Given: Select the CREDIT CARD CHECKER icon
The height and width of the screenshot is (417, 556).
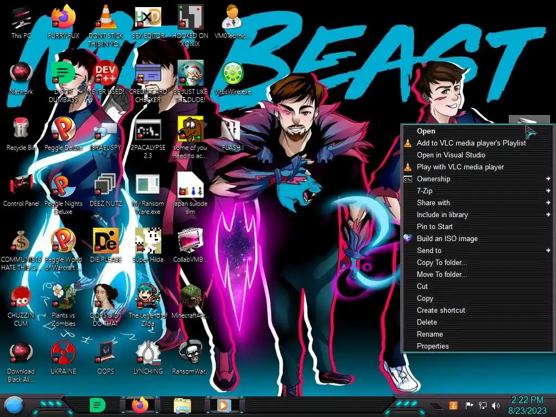Looking at the screenshot, I should (x=148, y=82).
